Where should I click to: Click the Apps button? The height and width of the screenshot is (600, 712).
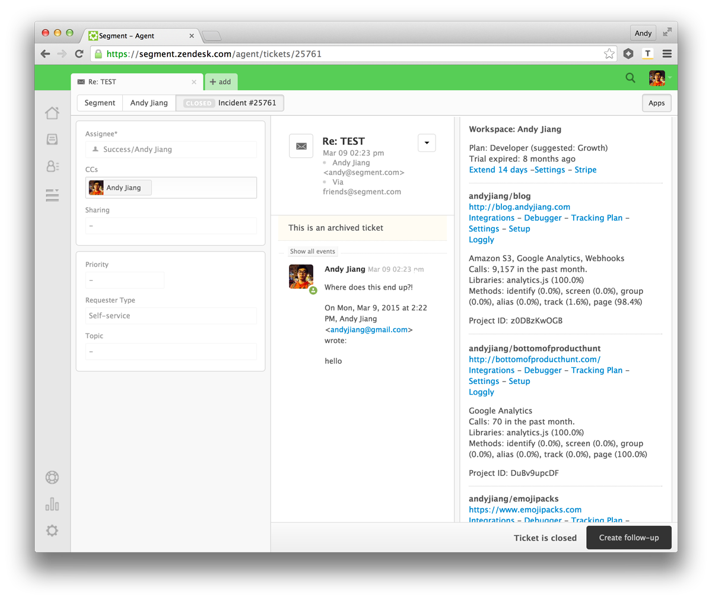click(656, 103)
